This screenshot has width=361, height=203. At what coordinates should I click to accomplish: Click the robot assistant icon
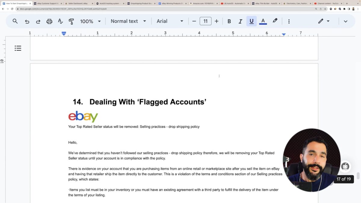pyautogui.click(x=345, y=166)
